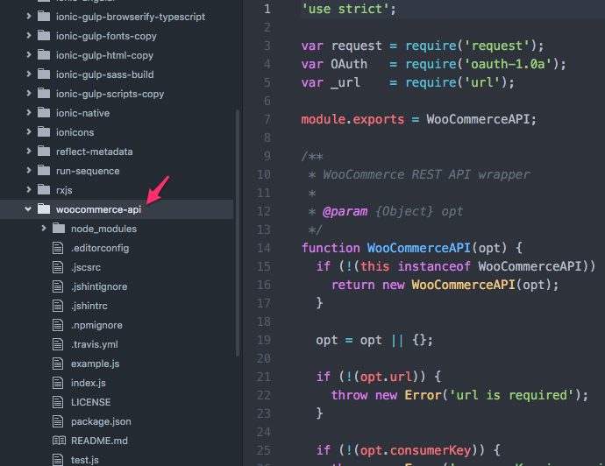Click the ionic-gulp-scripts-copy folder icon
605x466 pixels.
[x=44, y=93]
